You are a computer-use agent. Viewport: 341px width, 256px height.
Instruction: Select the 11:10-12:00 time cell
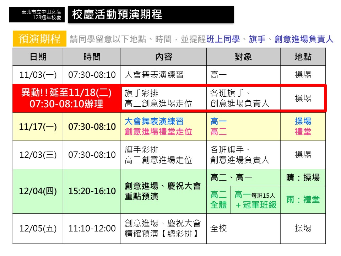(x=92, y=228)
